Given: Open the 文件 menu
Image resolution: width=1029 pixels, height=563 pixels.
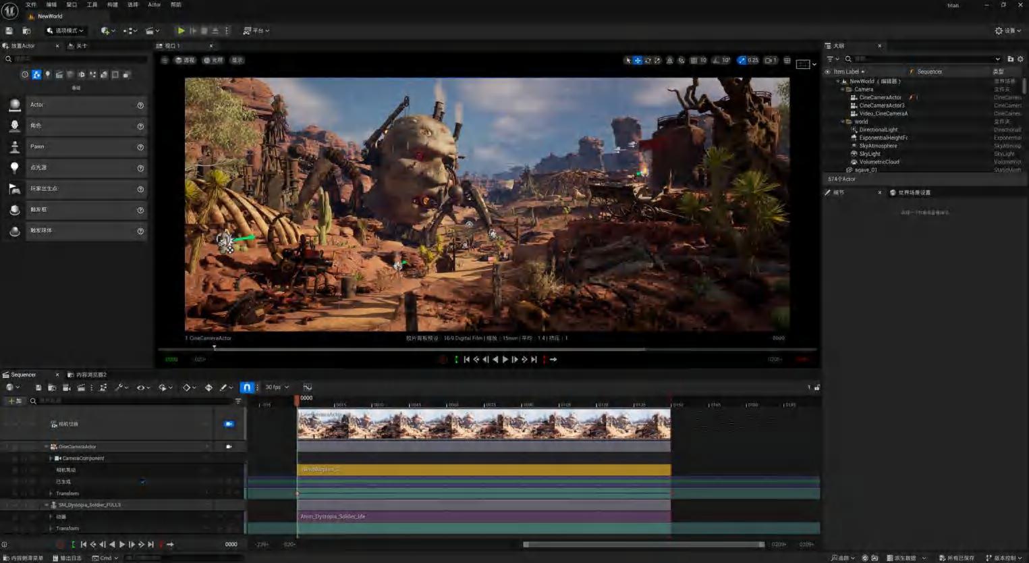Looking at the screenshot, I should click(31, 5).
